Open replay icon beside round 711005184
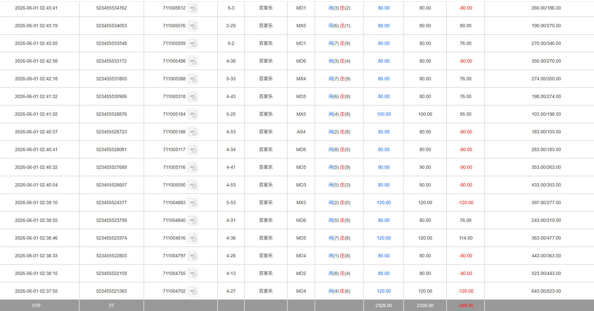Image resolution: width=594 pixels, height=311 pixels. [x=193, y=114]
